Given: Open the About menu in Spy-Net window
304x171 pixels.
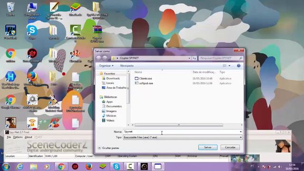Looking at the screenshot, I should pyautogui.click(x=28, y=137).
